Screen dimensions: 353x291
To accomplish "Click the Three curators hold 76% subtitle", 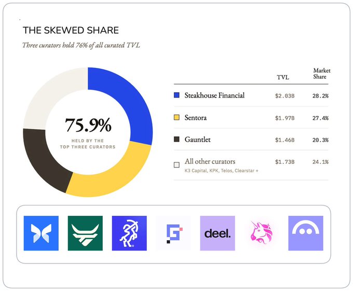I will pyautogui.click(x=81, y=45).
